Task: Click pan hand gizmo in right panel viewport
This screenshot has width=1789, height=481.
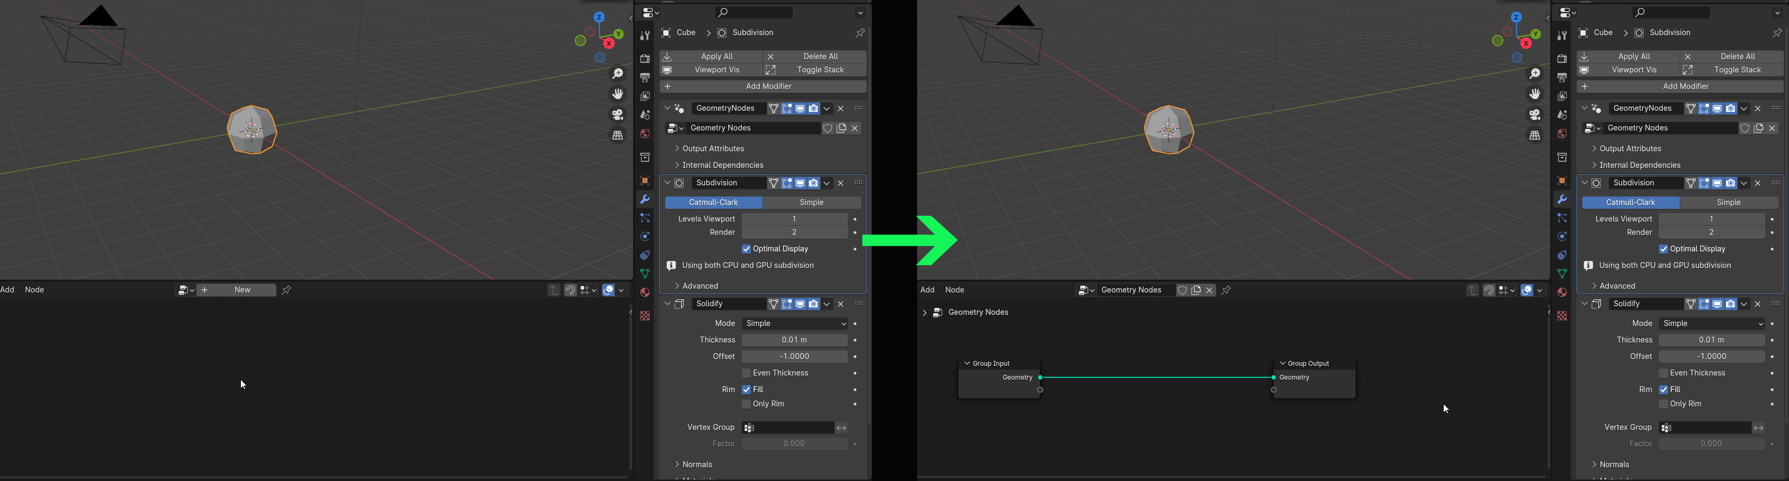Action: pos(1534,94)
